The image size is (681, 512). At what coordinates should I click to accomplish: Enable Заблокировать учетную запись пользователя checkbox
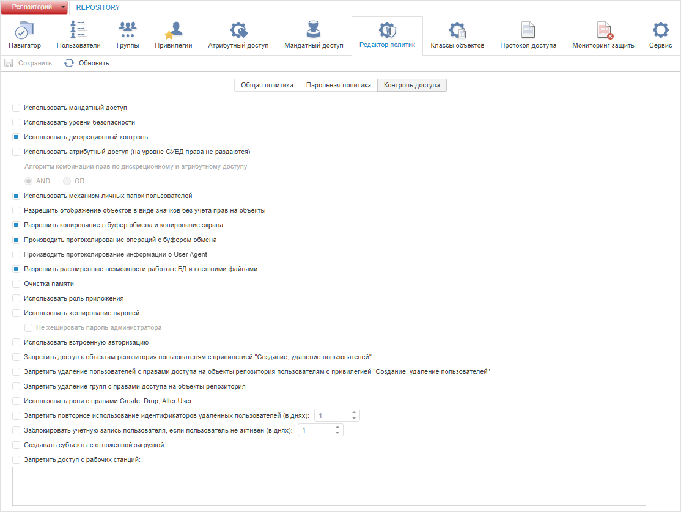click(16, 430)
